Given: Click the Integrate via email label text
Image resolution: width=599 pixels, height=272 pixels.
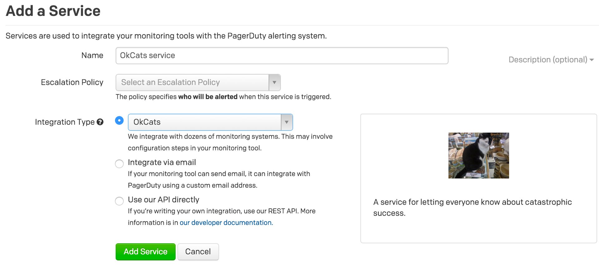Looking at the screenshot, I should [162, 163].
